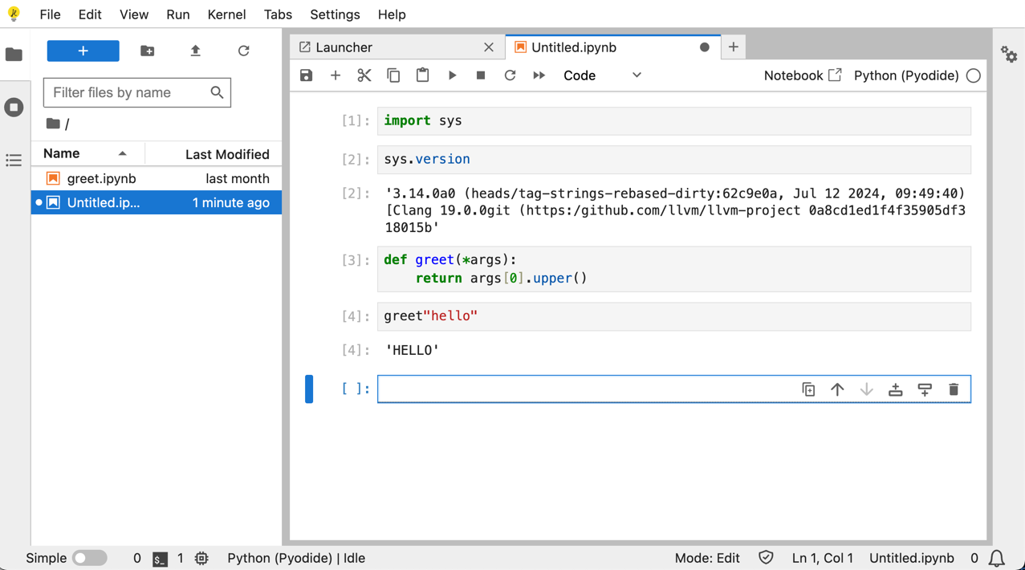This screenshot has height=570, width=1025.
Task: Upload files icon
Action: pyautogui.click(x=195, y=51)
